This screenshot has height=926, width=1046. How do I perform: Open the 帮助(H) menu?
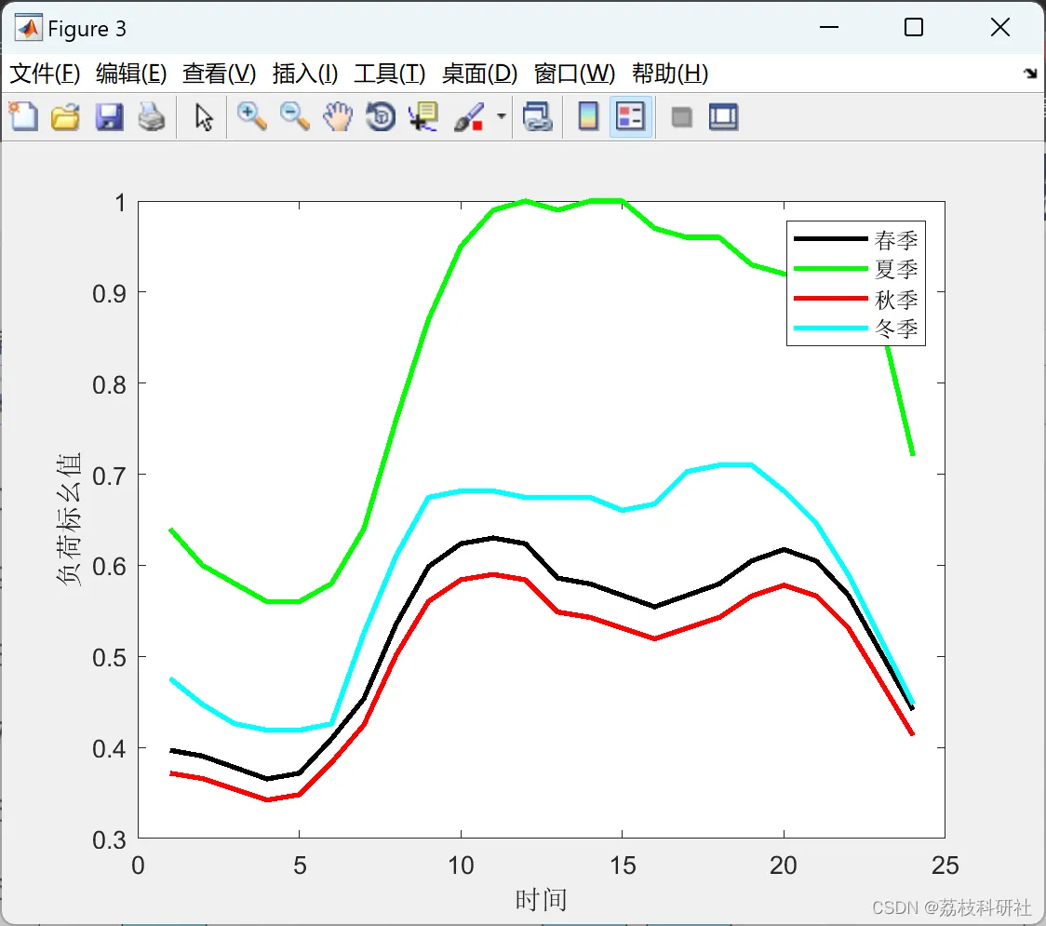pyautogui.click(x=670, y=74)
